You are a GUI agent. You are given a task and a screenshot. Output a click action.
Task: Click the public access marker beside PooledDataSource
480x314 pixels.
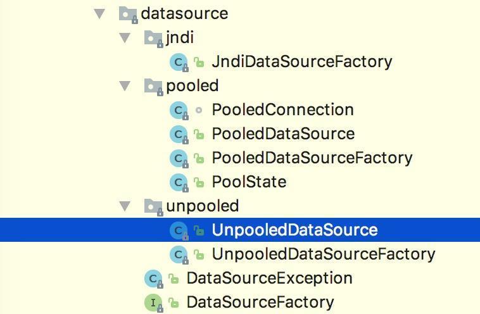tap(199, 134)
